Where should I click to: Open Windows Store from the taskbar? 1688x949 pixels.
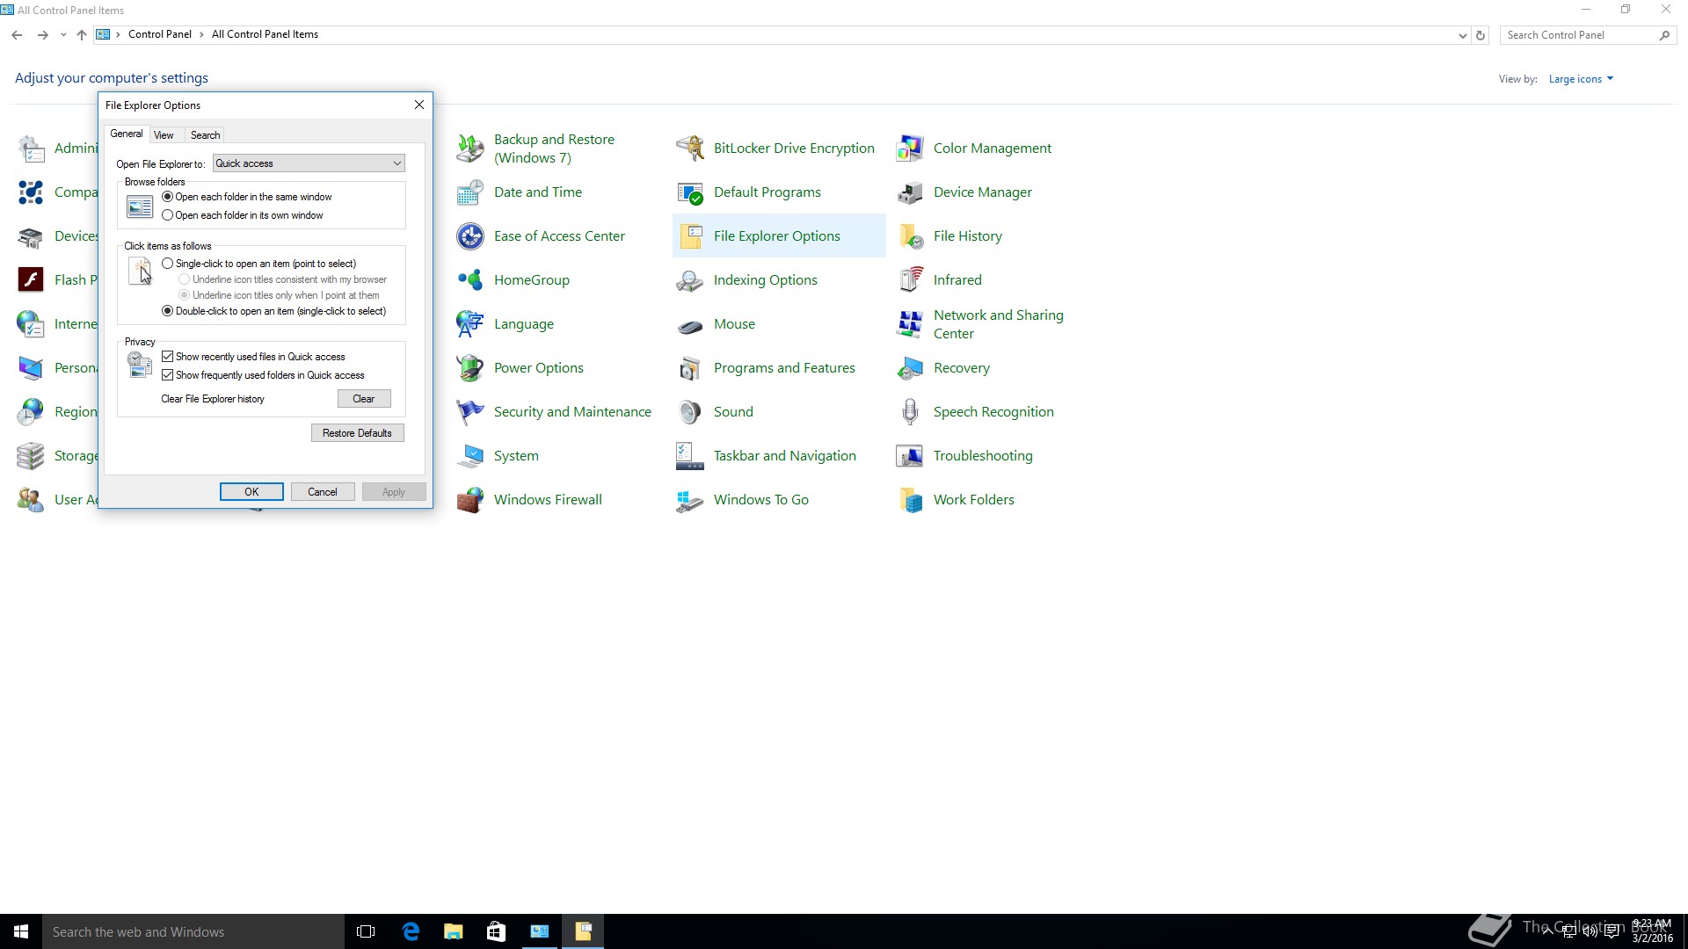(x=496, y=931)
